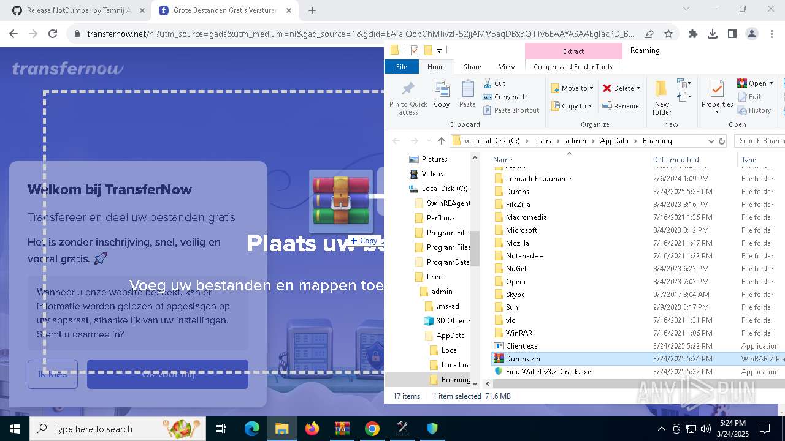Select the FileZilla folder
This screenshot has width=785, height=441.
[518, 205]
